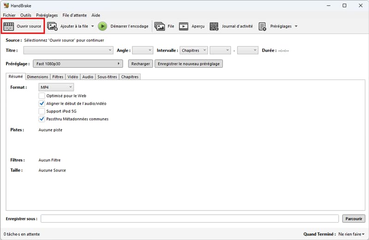This screenshot has height=240, width=369.
Task: Expand the Ajouter à la file arrow
Action: click(x=93, y=26)
